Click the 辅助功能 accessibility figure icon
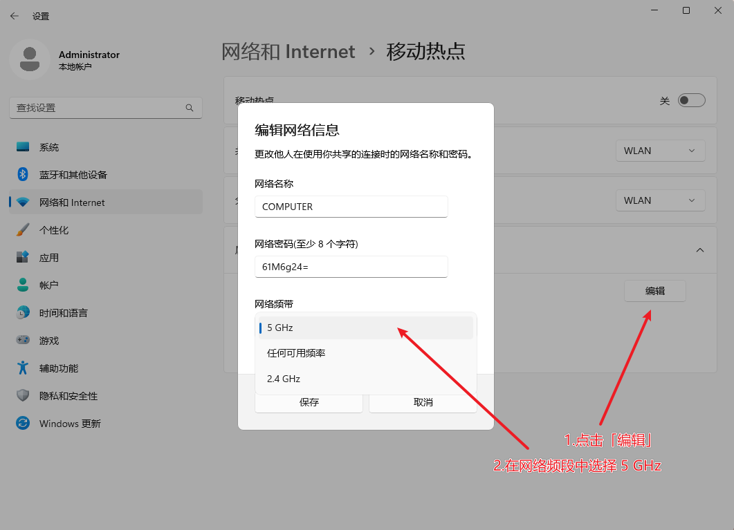The image size is (734, 530). pyautogui.click(x=22, y=368)
